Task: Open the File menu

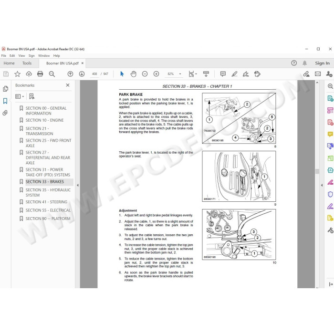Action: coord(4,56)
